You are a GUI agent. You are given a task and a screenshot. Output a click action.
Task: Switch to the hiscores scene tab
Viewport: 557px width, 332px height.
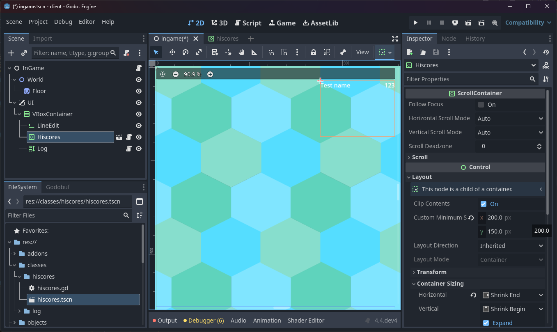(x=223, y=39)
